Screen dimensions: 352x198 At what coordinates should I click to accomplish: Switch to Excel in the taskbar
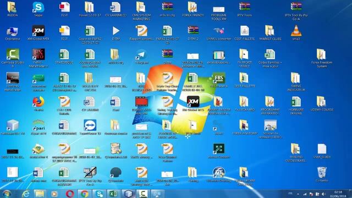click(x=114, y=194)
